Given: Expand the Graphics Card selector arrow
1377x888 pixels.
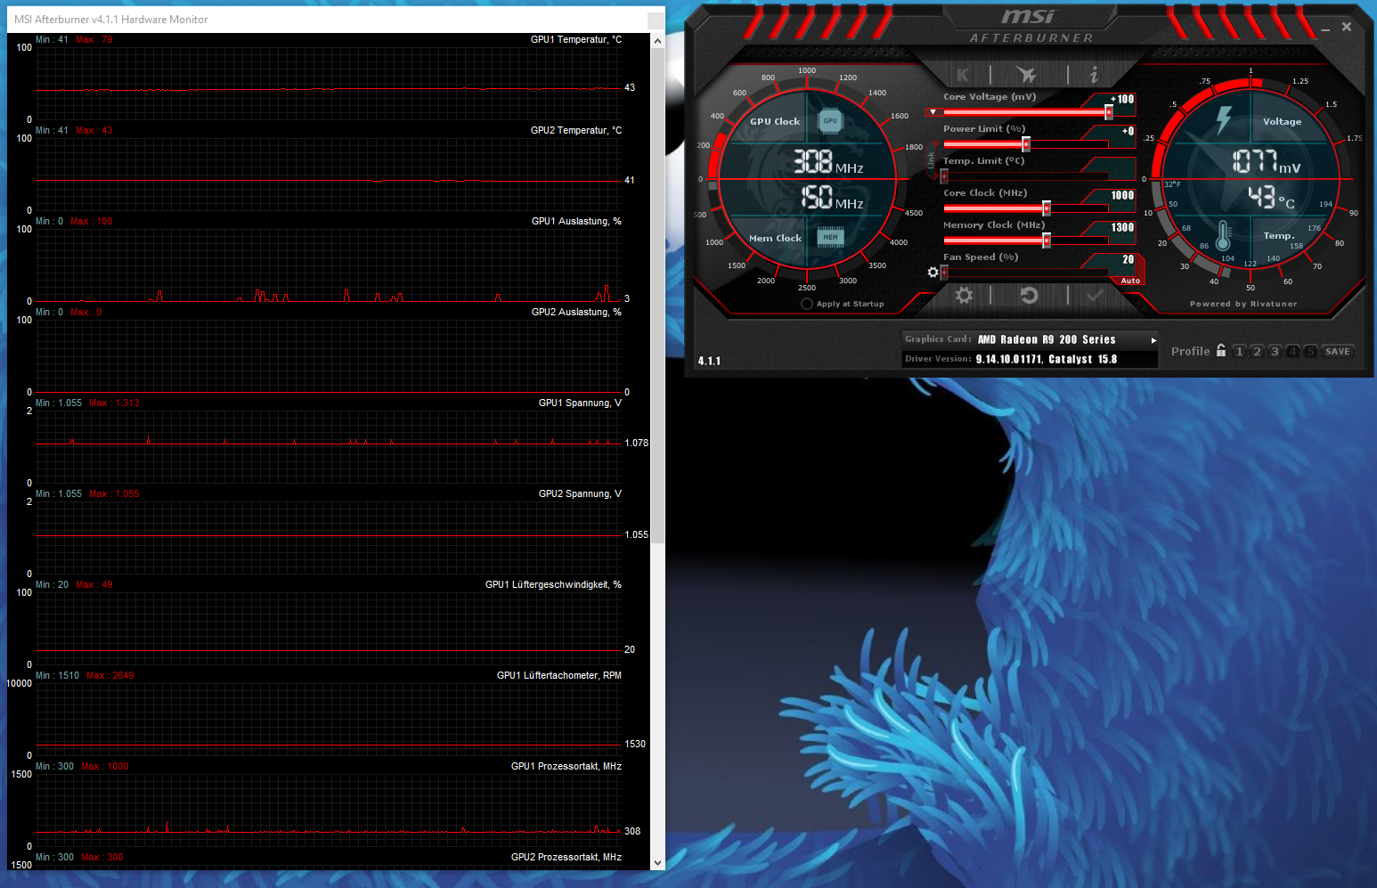Looking at the screenshot, I should pos(1153,340).
